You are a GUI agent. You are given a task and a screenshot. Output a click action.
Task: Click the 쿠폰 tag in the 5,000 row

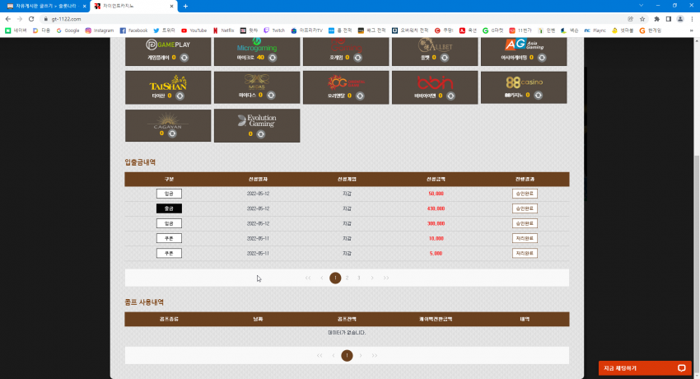coord(169,253)
